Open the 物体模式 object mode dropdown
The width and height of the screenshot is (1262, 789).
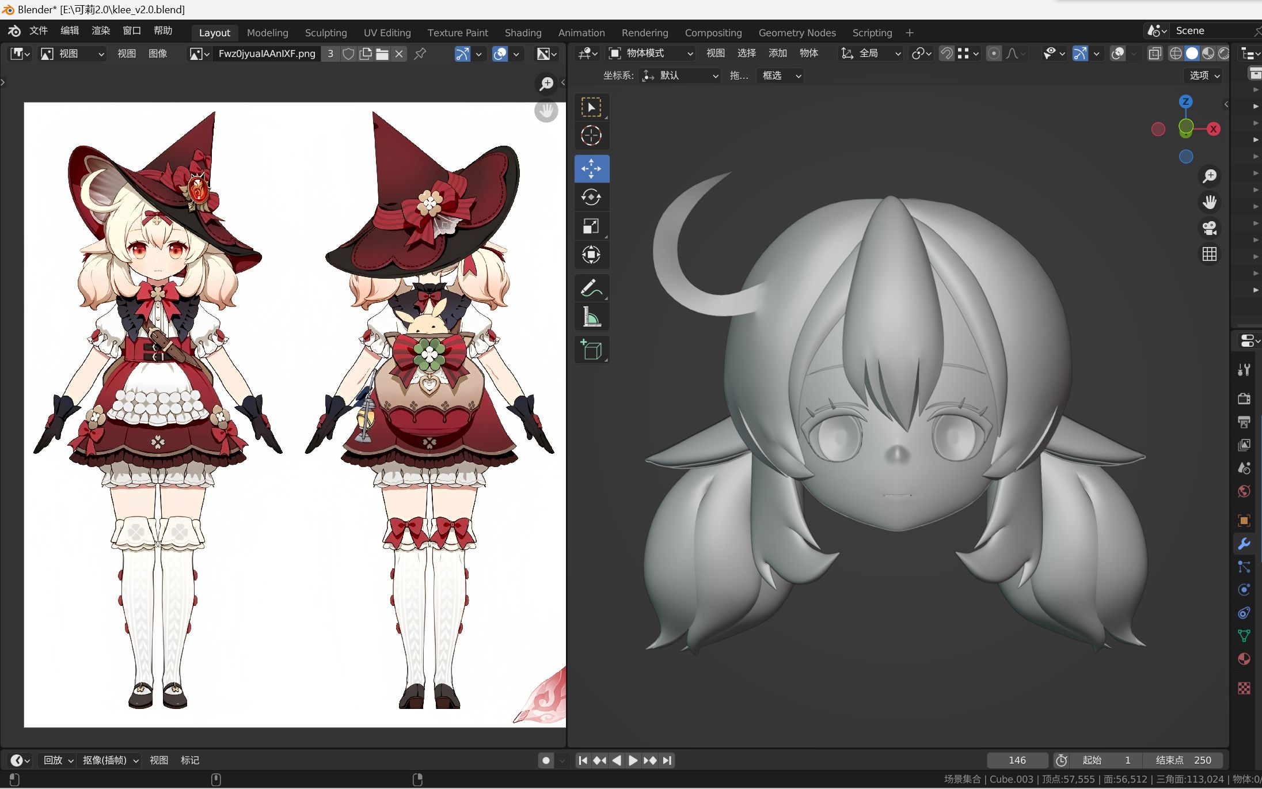[x=651, y=54]
